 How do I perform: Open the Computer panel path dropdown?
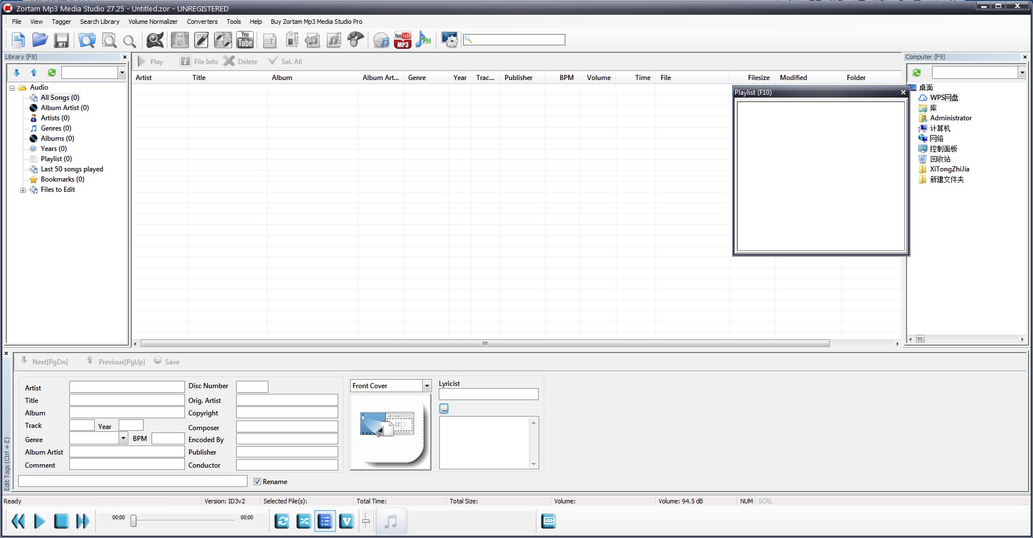(1022, 73)
